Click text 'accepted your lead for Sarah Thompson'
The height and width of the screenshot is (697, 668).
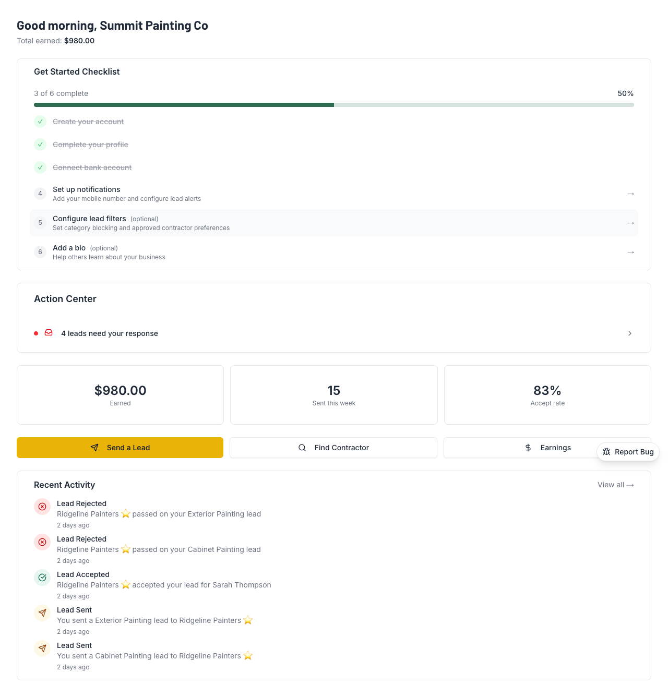(x=202, y=585)
